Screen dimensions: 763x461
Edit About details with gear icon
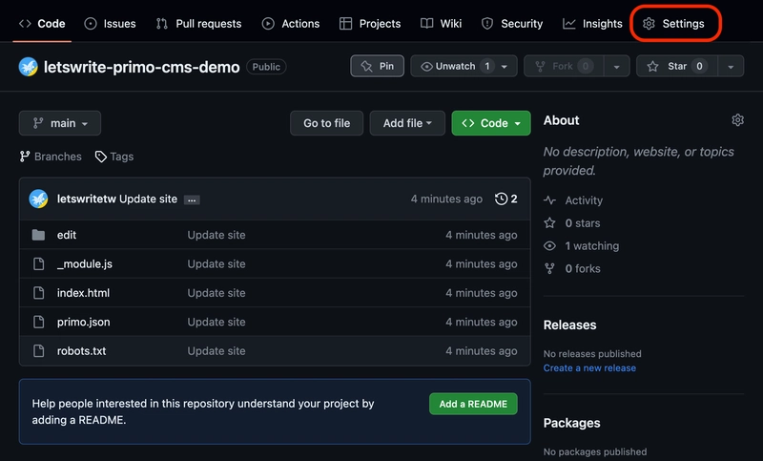point(737,120)
